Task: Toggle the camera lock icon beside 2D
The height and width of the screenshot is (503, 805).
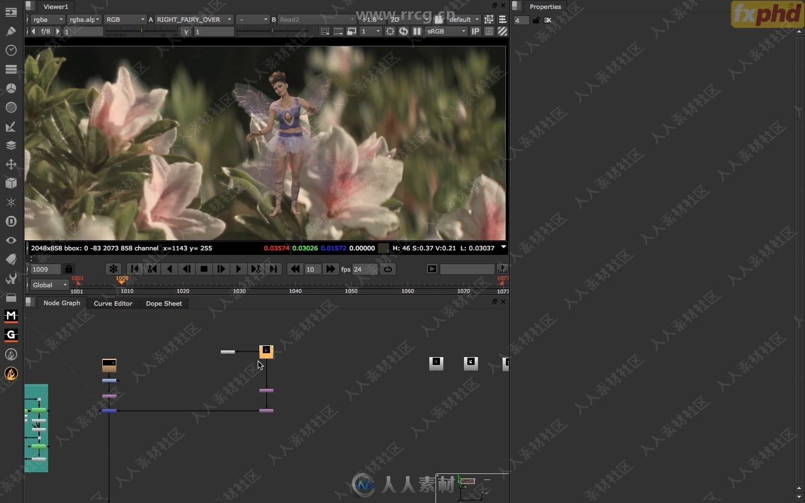Action: click(x=439, y=20)
